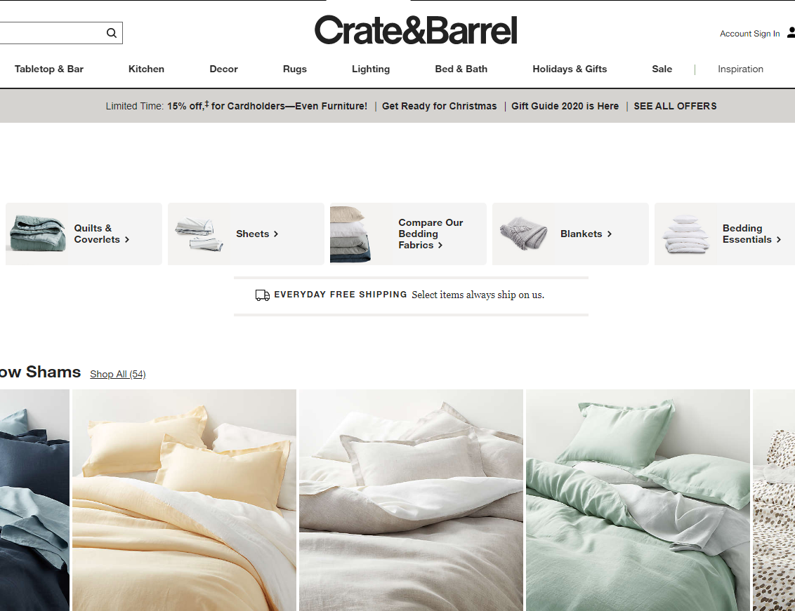Click the Shop All (54) link
The height and width of the screenshot is (611, 795).
117,374
